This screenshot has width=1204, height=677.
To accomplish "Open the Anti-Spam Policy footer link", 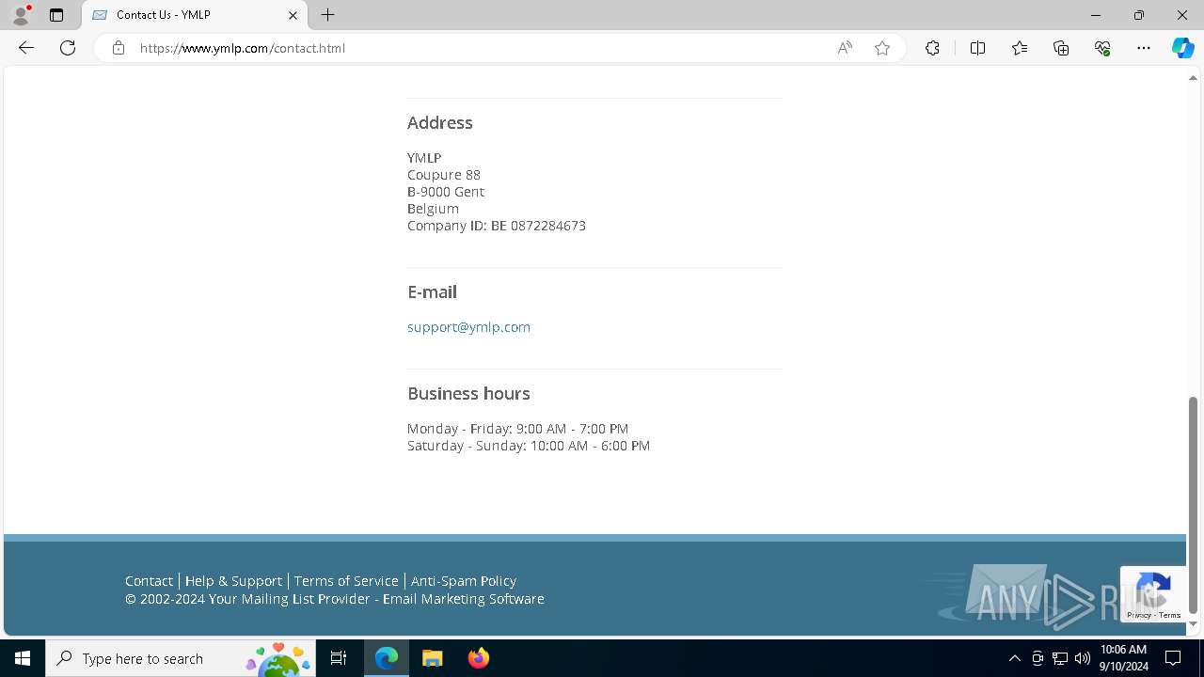I will [463, 581].
